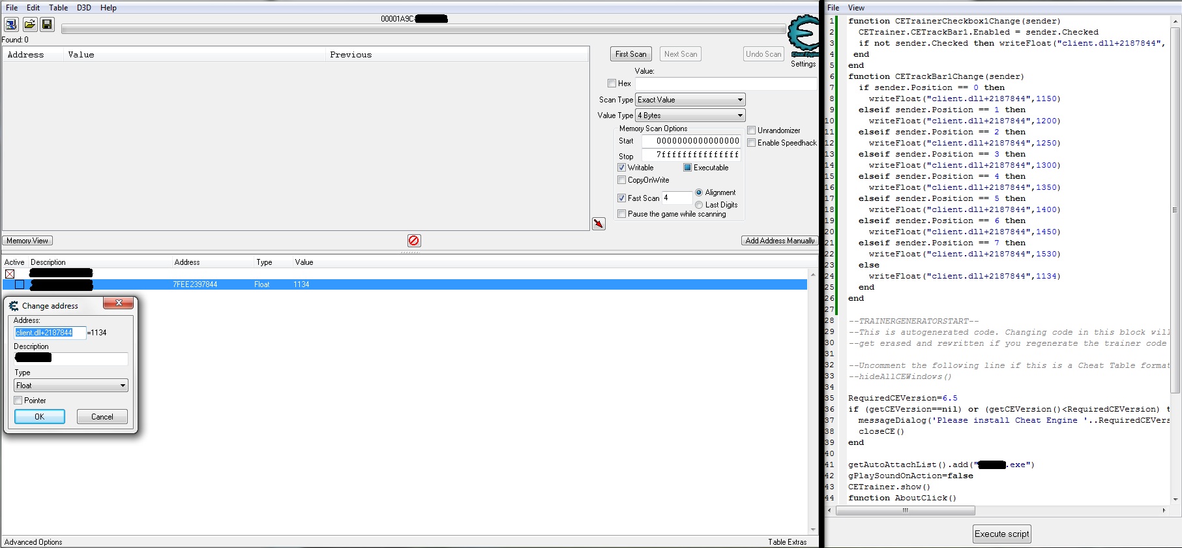The width and height of the screenshot is (1182, 548).
Task: Click the open folder icon in toolbar
Action: coord(29,25)
